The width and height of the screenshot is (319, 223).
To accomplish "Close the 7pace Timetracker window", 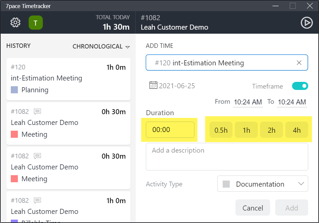I will click(x=310, y=6).
